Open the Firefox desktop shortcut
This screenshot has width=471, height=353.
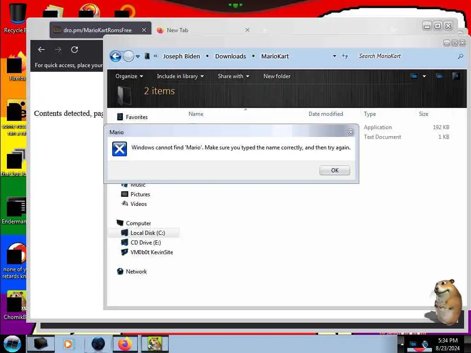[16, 66]
